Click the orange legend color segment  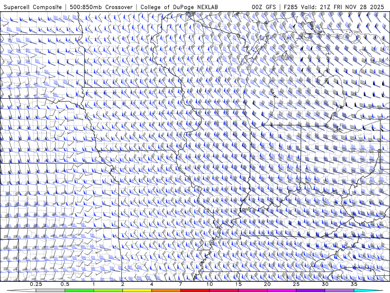coord(166,291)
